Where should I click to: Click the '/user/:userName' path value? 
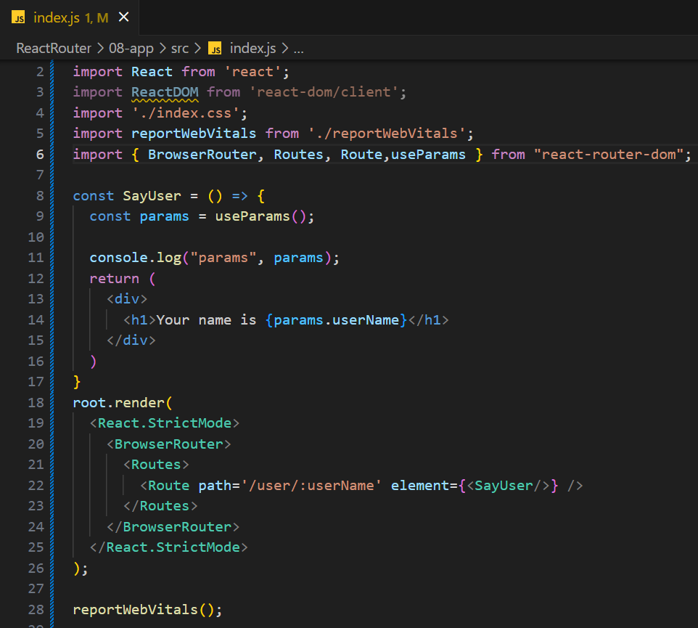[x=311, y=486]
